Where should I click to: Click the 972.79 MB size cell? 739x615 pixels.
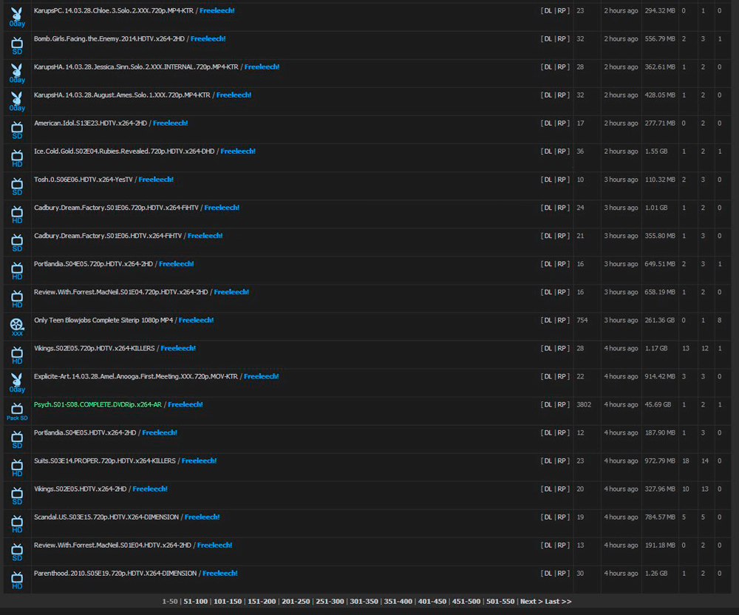(660, 461)
